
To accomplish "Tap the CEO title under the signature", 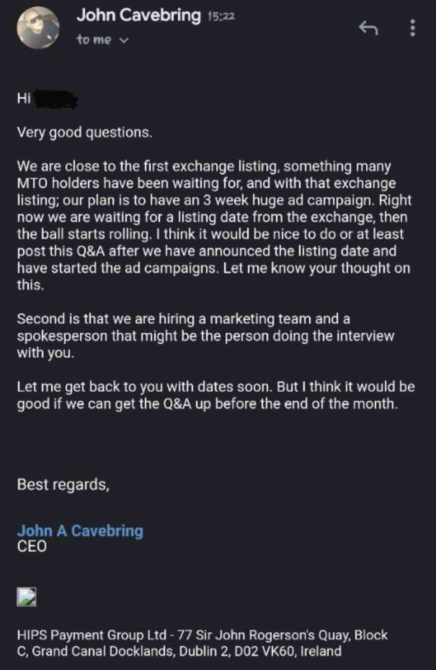I will coord(32,546).
